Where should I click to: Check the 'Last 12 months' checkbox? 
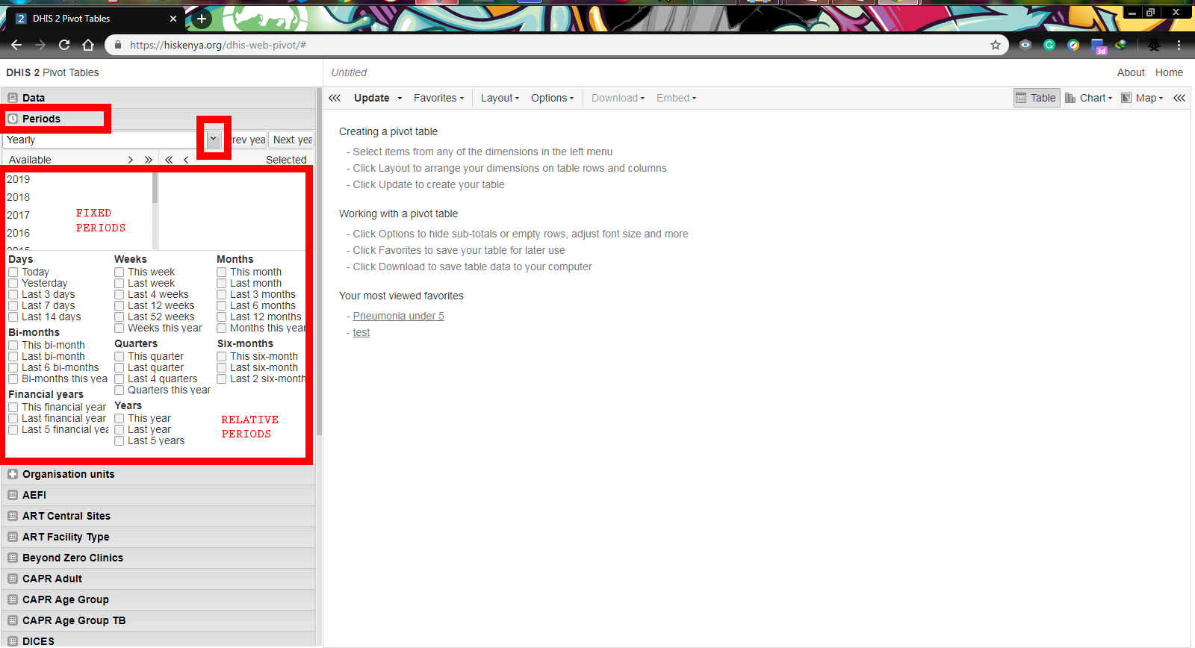222,317
